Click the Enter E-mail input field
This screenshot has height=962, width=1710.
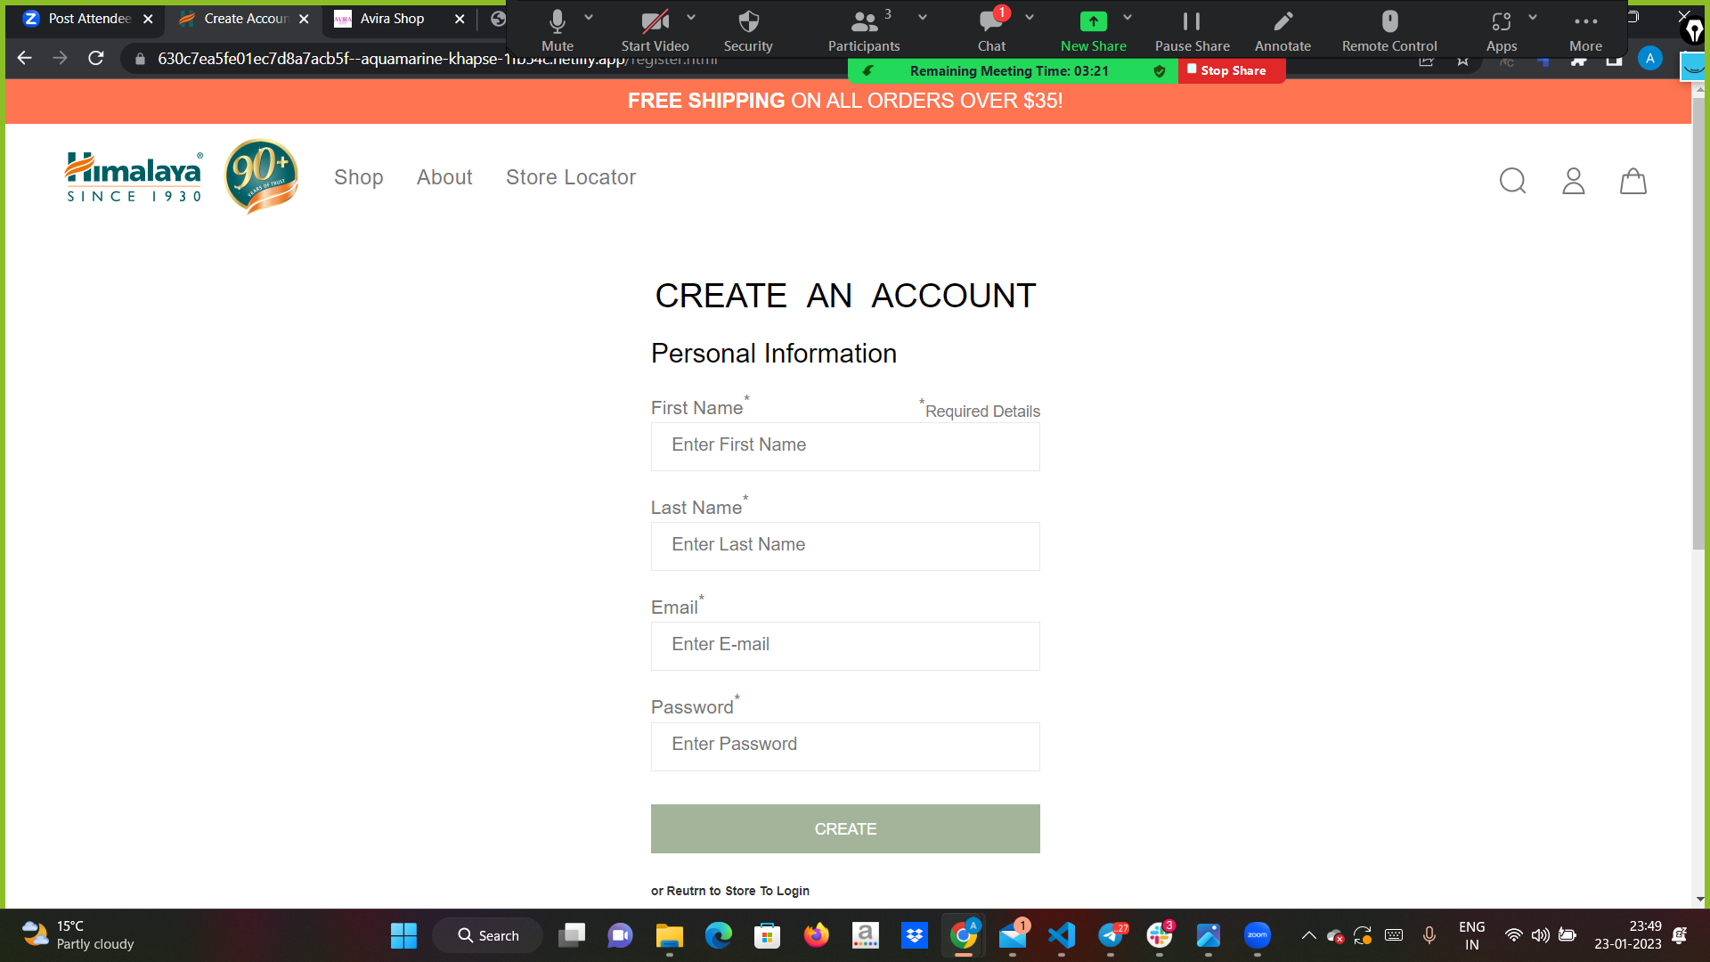coord(844,645)
